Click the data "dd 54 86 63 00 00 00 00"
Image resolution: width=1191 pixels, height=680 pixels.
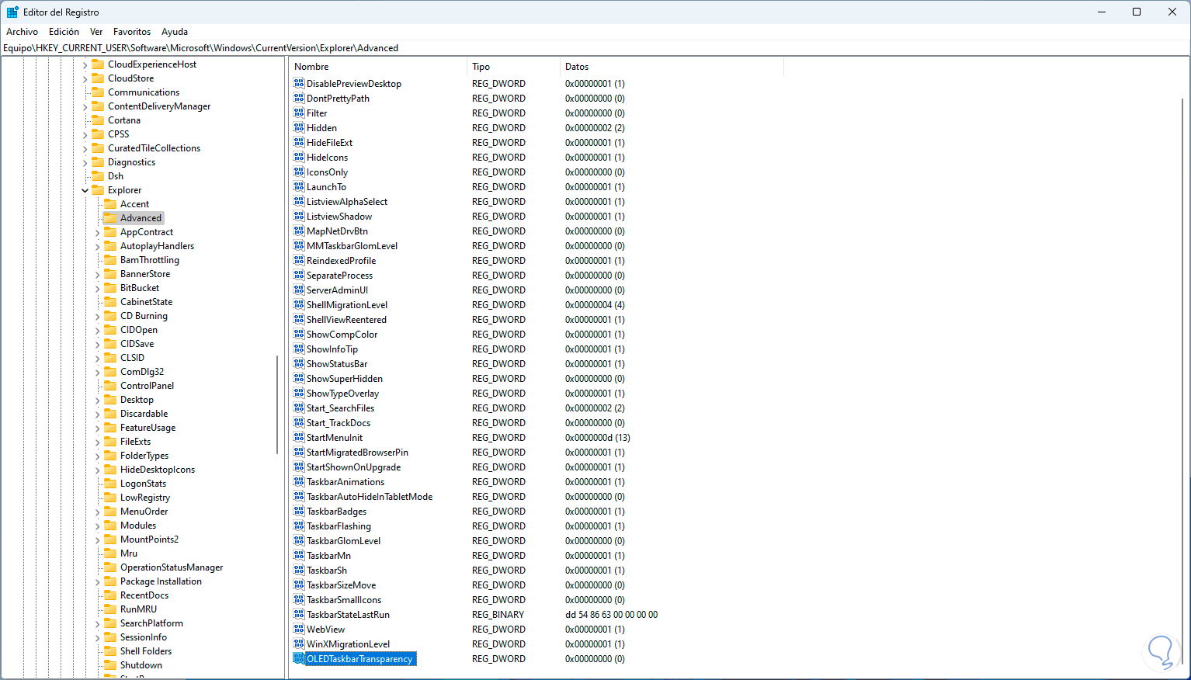(x=612, y=614)
